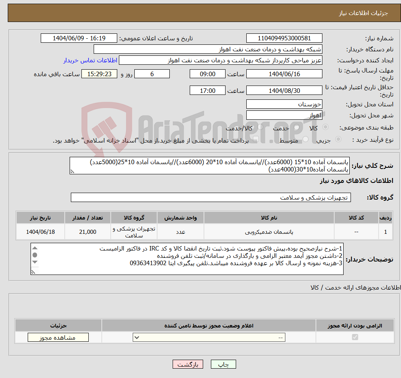Click column header تعداد / مقدار

88,218
